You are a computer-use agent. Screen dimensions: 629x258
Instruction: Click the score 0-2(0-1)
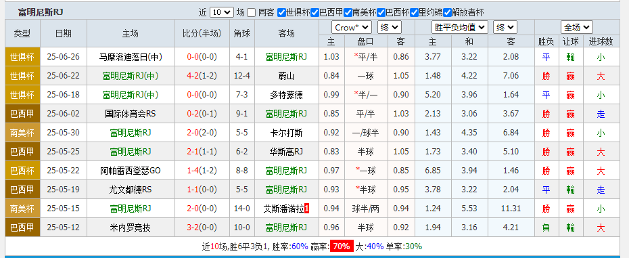click(202, 114)
